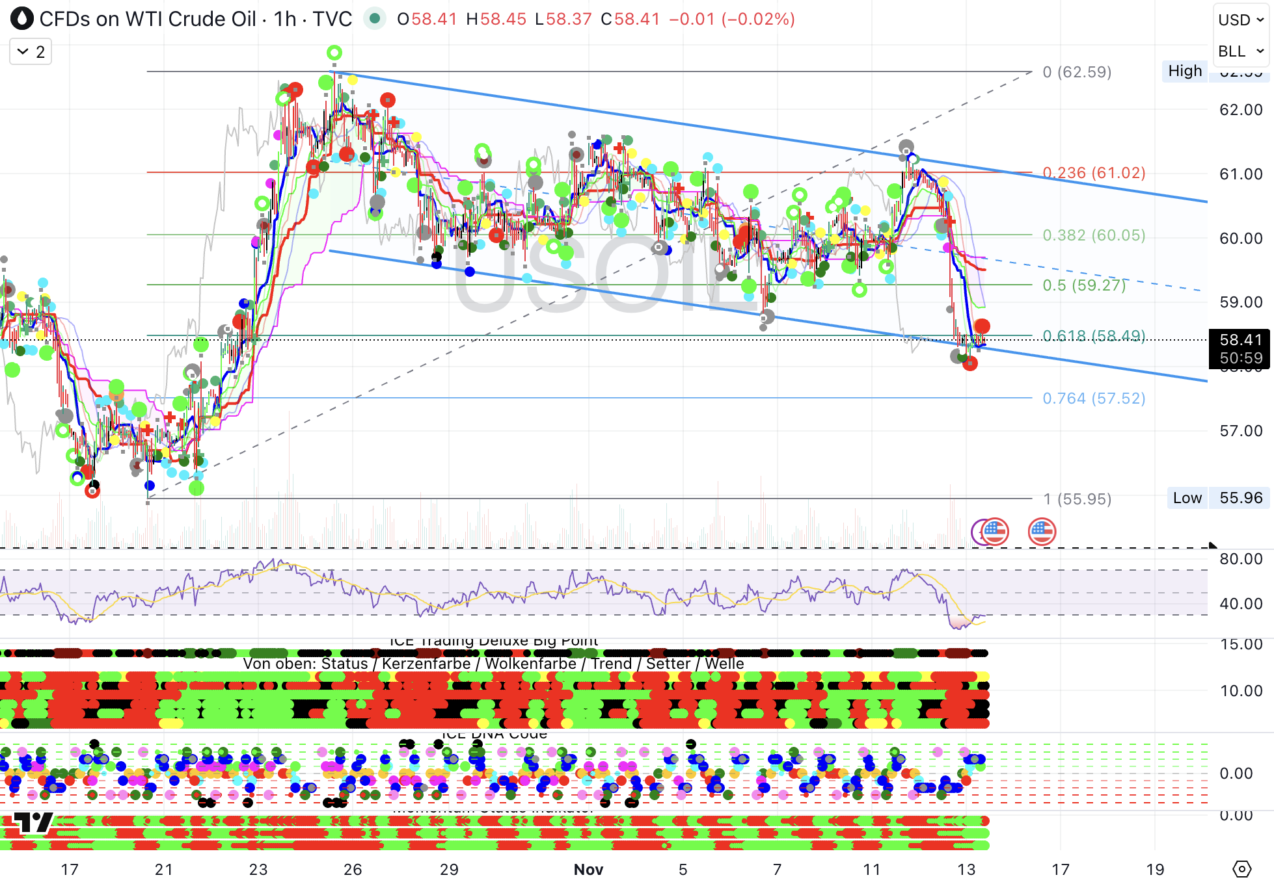Select the 0.236 (61.02) Fibonacci level label
The height and width of the screenshot is (884, 1274).
pos(1093,173)
